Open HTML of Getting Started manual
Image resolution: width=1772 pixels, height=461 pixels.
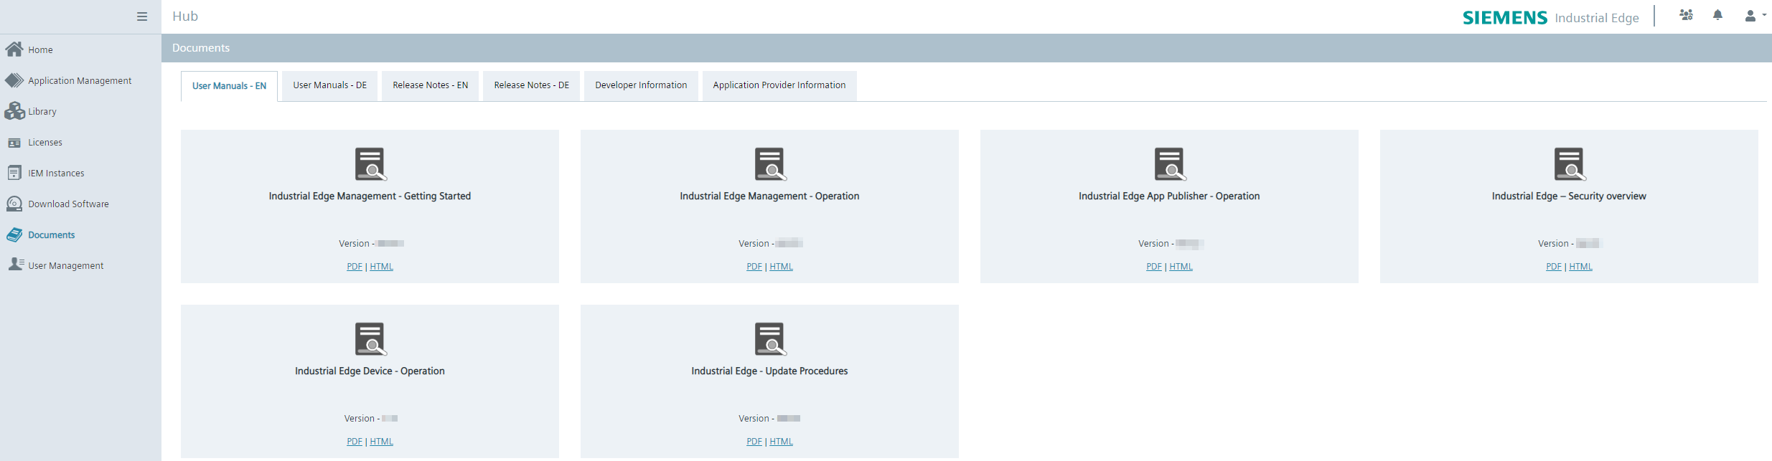(382, 267)
